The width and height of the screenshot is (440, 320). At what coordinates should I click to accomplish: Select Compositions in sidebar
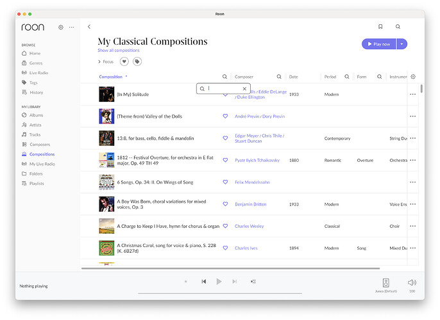coord(38,154)
